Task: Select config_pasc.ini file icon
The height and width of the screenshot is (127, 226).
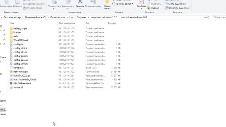Action: click(x=11, y=60)
